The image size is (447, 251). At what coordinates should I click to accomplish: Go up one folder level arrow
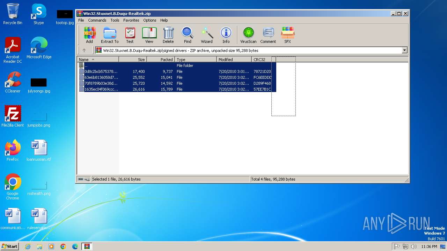click(x=84, y=50)
